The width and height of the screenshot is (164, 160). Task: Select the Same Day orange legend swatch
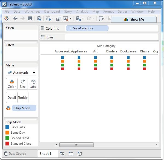pyautogui.click(x=8, y=133)
